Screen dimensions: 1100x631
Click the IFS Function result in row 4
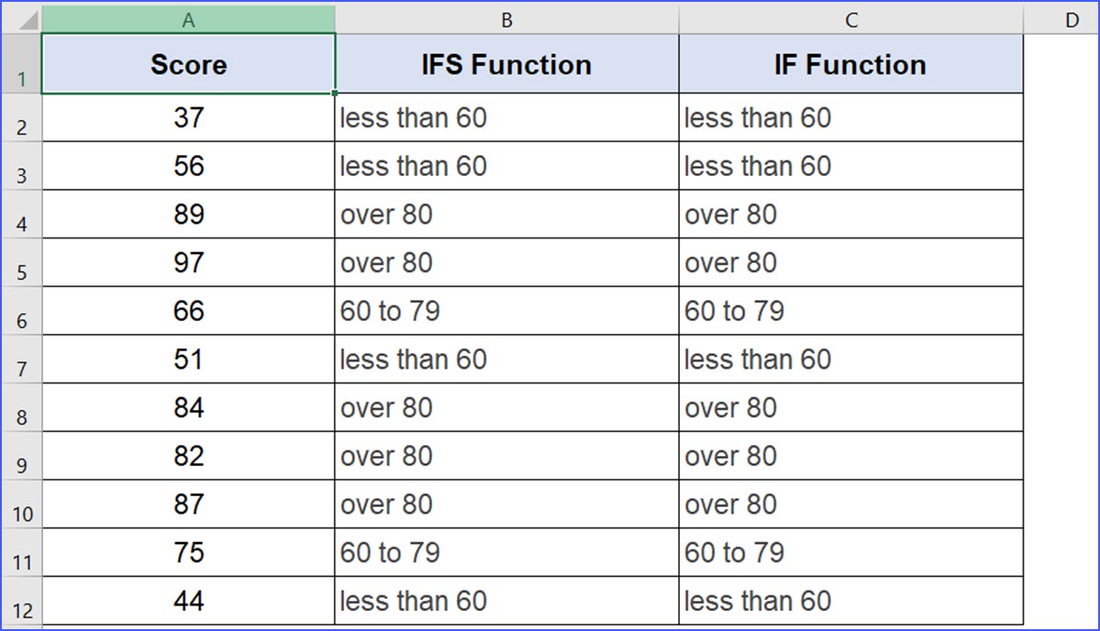(x=506, y=215)
